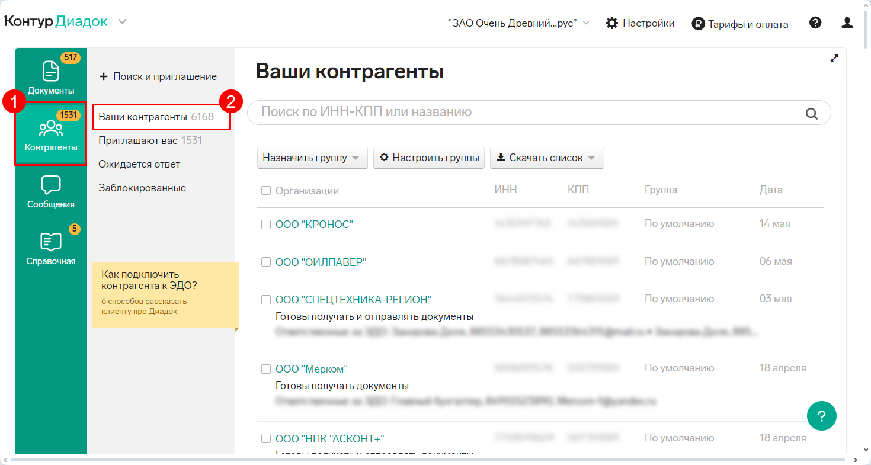The image size is (871, 465).
Task: Open the ООО "СПЕЦТЕХНИКА-РЕГИОН" link
Action: pyautogui.click(x=353, y=300)
